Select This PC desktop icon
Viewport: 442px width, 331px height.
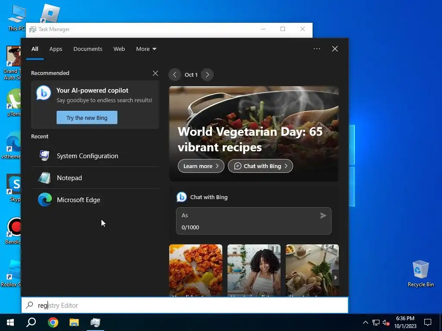click(x=16, y=18)
